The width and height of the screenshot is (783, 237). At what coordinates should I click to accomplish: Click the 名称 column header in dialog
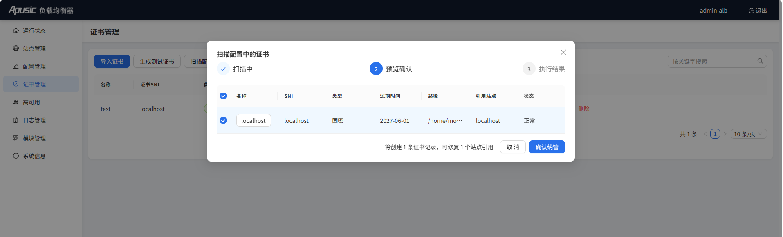coord(241,96)
